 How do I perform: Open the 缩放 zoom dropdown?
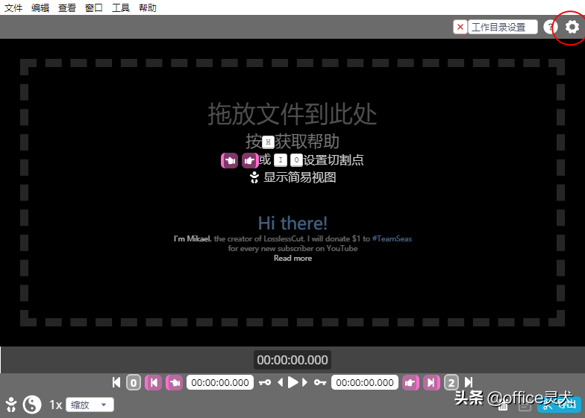click(x=90, y=405)
